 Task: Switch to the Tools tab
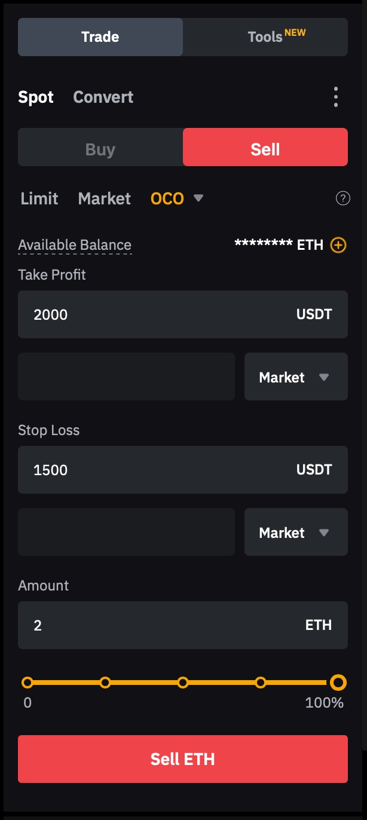265,37
